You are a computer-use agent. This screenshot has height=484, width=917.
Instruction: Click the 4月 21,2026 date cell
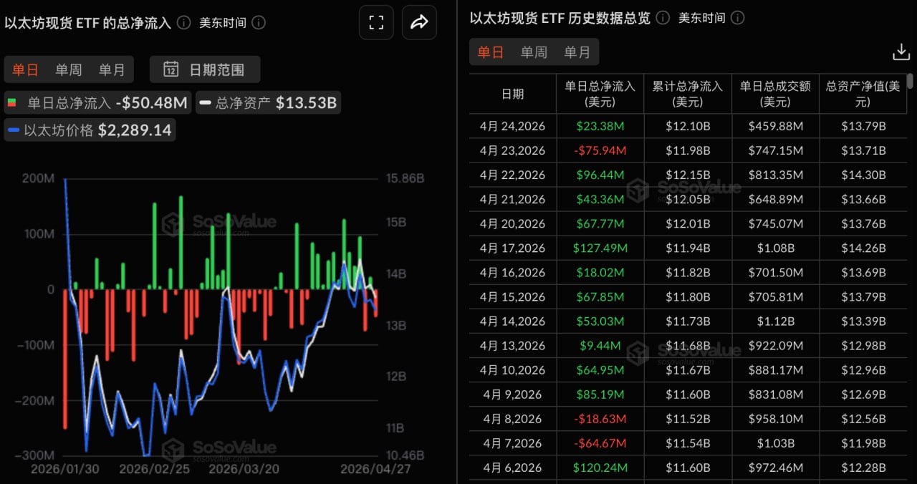[x=512, y=199]
